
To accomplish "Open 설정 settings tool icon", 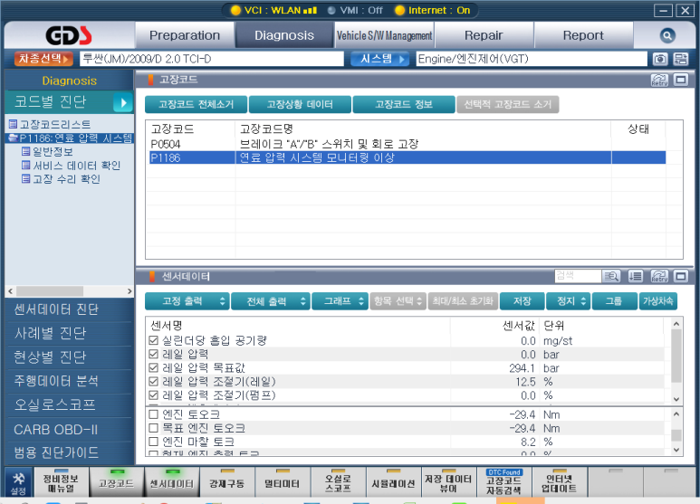I will click(18, 482).
